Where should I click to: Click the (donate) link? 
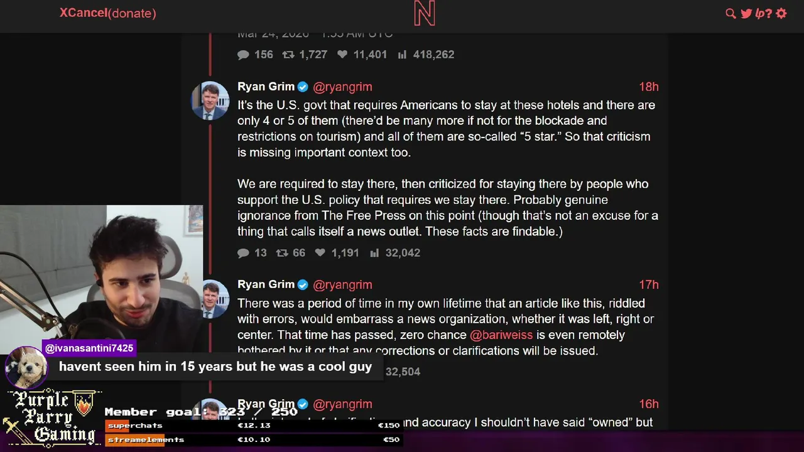click(x=132, y=13)
